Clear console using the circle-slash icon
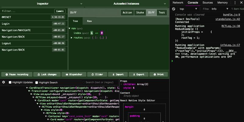 (174, 9)
